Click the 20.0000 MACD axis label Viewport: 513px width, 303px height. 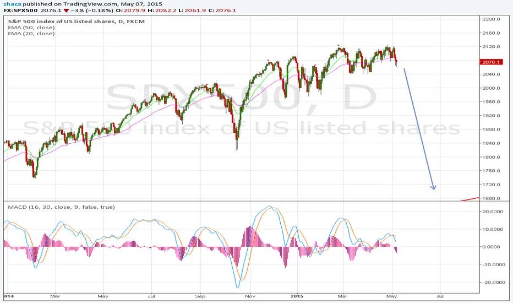[x=493, y=212]
